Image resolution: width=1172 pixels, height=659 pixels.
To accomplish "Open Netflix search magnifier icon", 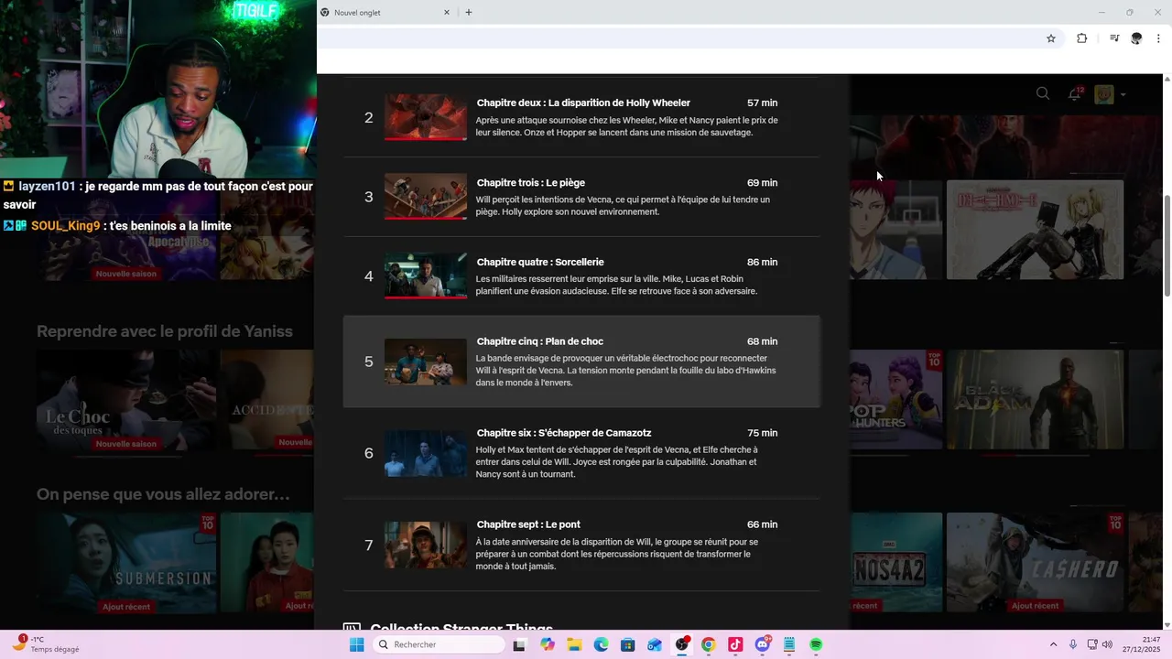I will 1042,93.
